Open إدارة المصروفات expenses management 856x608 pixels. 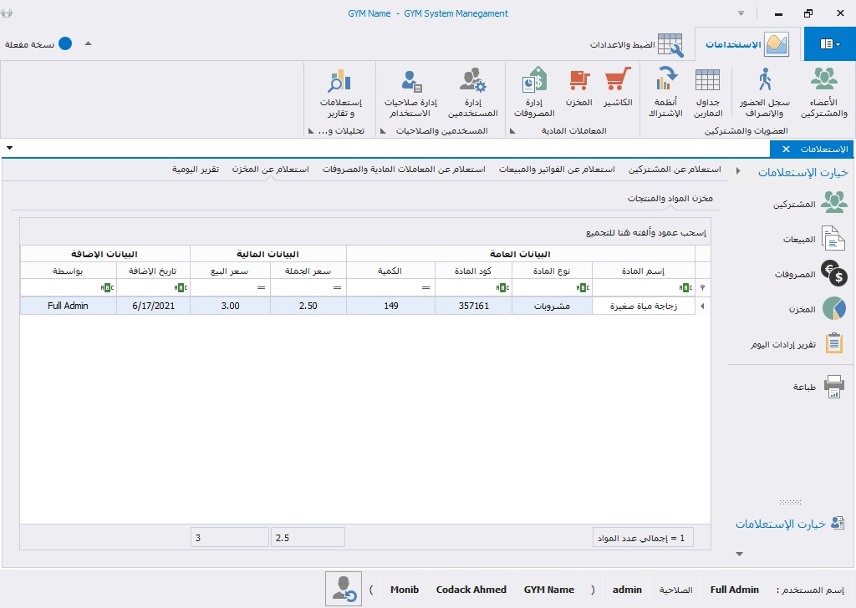coord(534,92)
